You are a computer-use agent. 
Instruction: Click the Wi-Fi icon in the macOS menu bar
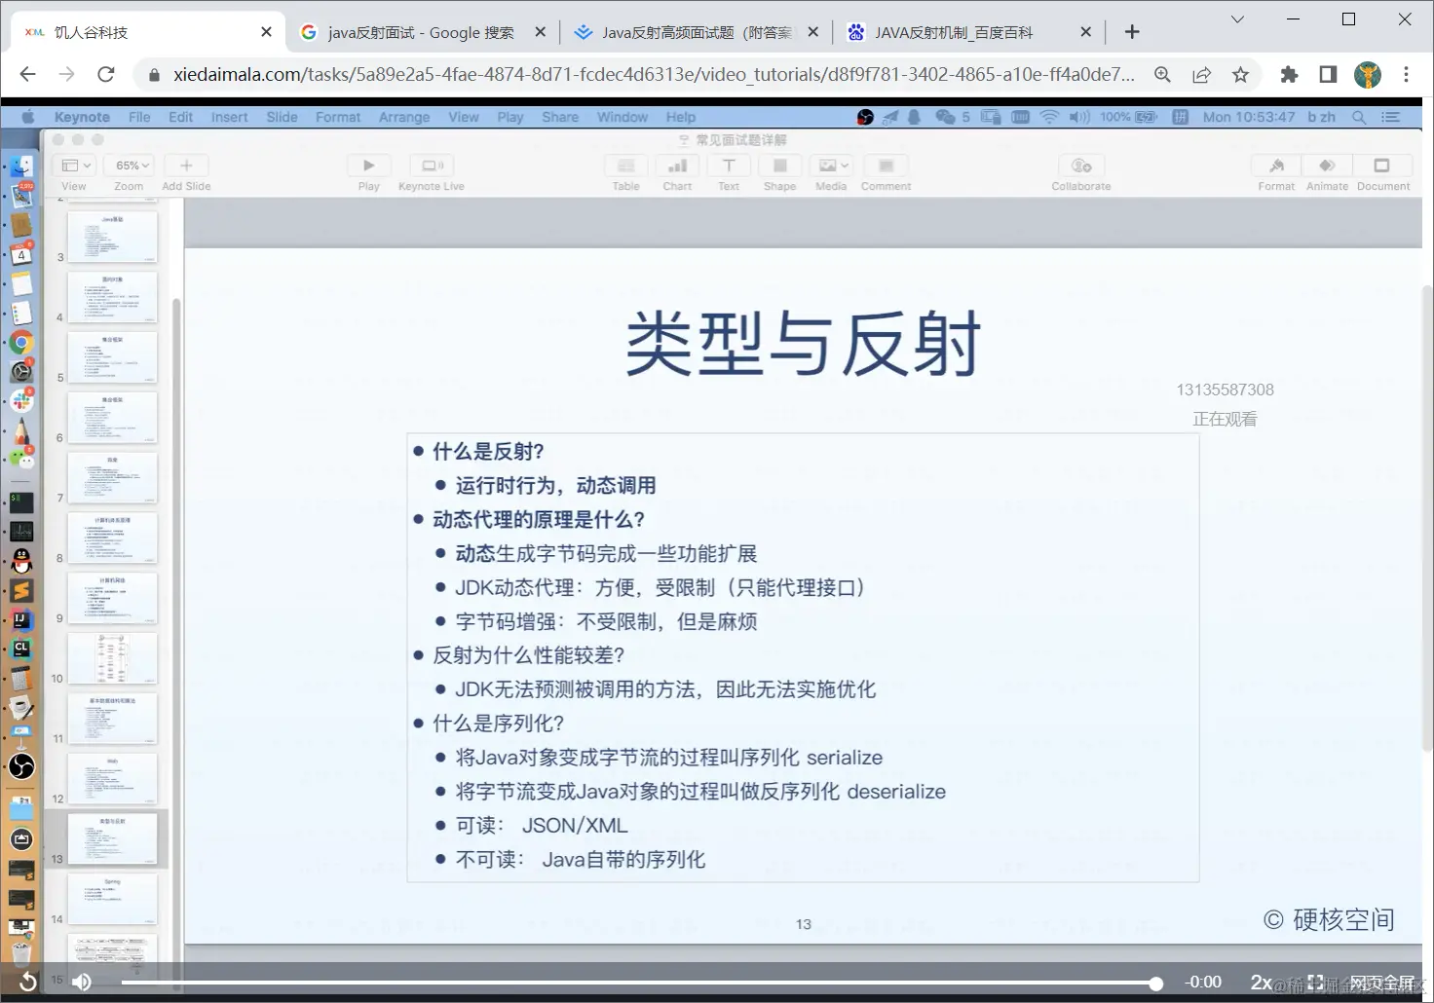(x=1049, y=117)
